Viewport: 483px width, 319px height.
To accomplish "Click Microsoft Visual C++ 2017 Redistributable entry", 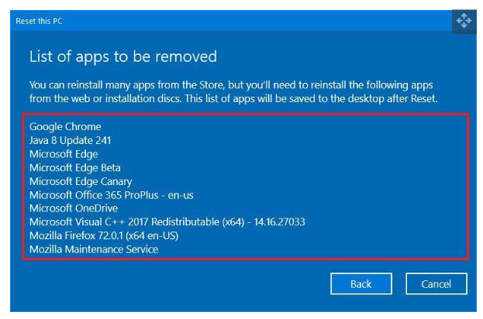I will coord(167,222).
